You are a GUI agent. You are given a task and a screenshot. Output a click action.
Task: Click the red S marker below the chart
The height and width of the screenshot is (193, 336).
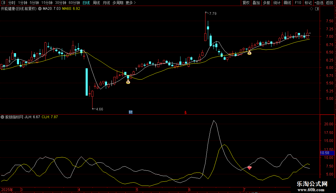[x=186, y=113]
